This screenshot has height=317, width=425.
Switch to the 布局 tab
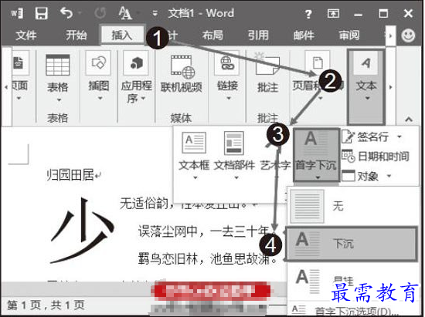coord(212,35)
